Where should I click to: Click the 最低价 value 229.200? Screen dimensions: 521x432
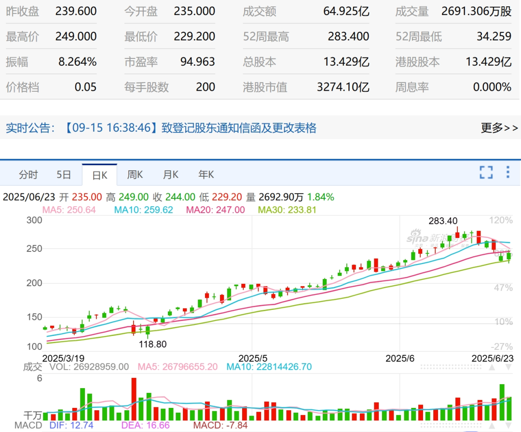click(194, 36)
